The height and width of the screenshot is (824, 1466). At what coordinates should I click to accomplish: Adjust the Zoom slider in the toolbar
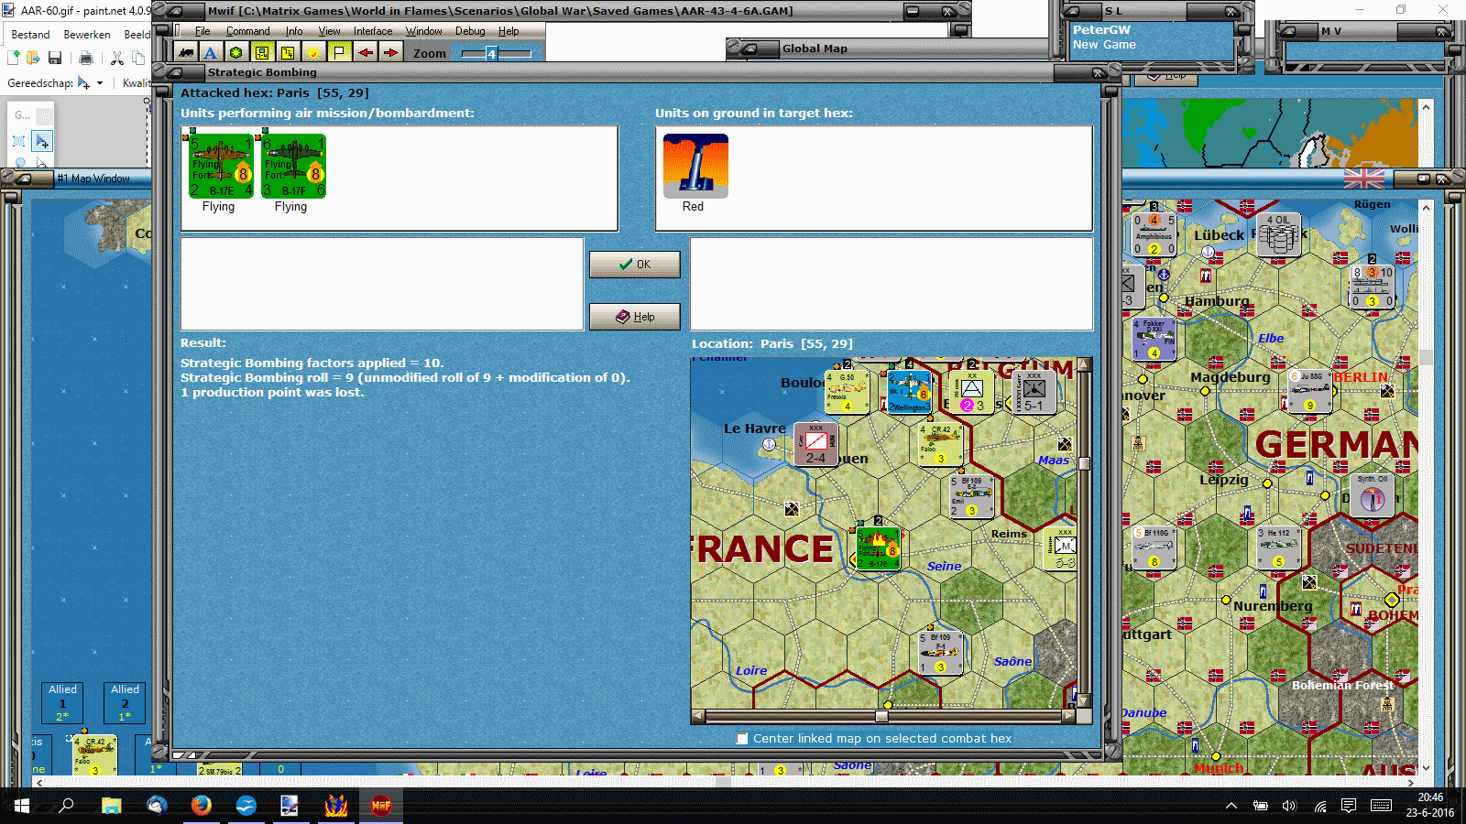point(496,54)
